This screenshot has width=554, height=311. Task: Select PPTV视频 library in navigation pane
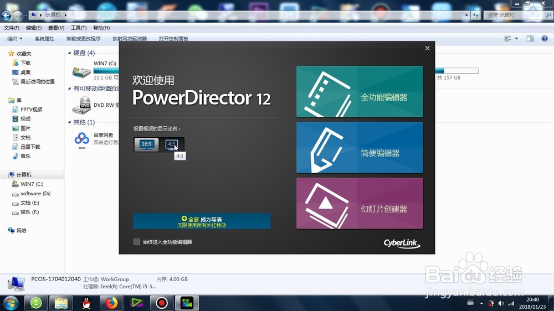pyautogui.click(x=31, y=110)
